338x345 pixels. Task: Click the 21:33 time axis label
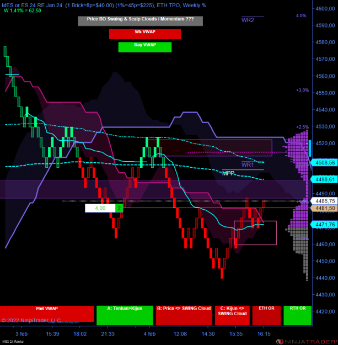coord(108,334)
